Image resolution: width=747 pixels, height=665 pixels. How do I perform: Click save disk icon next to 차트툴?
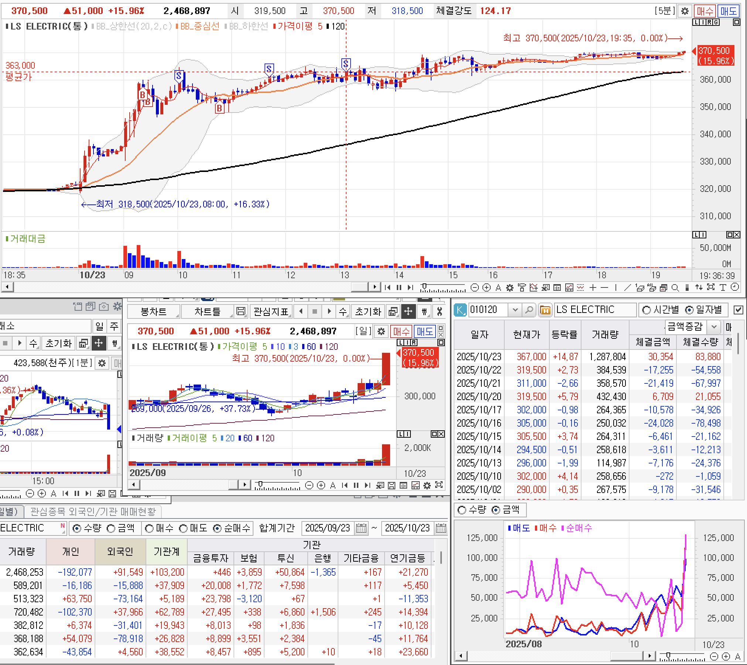pyautogui.click(x=241, y=312)
